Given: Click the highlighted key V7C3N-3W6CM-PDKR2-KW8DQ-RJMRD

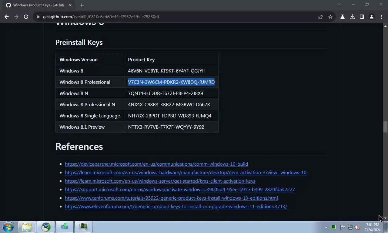Looking at the screenshot, I should pos(171,82).
